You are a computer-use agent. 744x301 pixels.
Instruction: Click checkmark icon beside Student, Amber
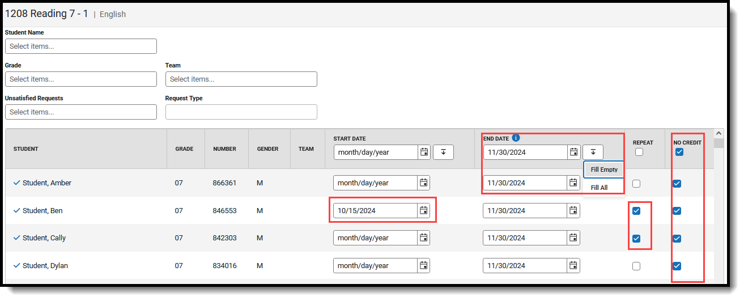16,183
